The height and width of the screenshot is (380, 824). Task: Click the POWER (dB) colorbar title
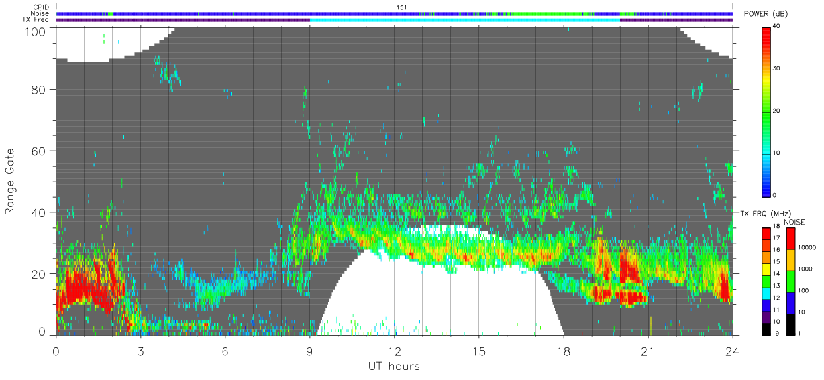(x=767, y=14)
